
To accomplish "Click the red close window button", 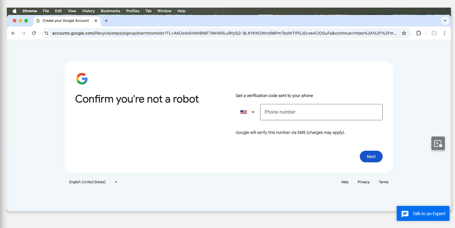I will (14, 21).
